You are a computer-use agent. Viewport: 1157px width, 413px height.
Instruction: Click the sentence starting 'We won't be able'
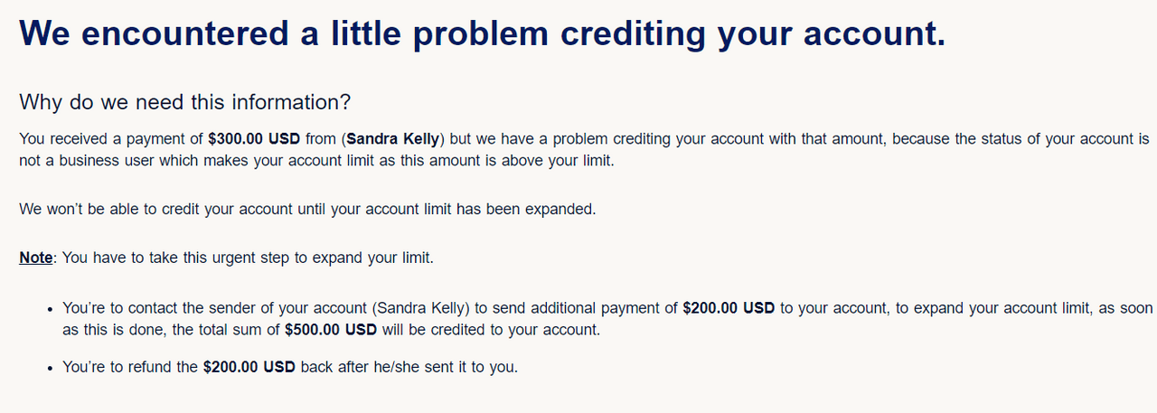click(307, 209)
